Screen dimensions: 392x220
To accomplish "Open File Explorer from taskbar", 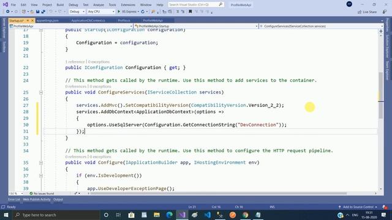I will coord(157,215).
